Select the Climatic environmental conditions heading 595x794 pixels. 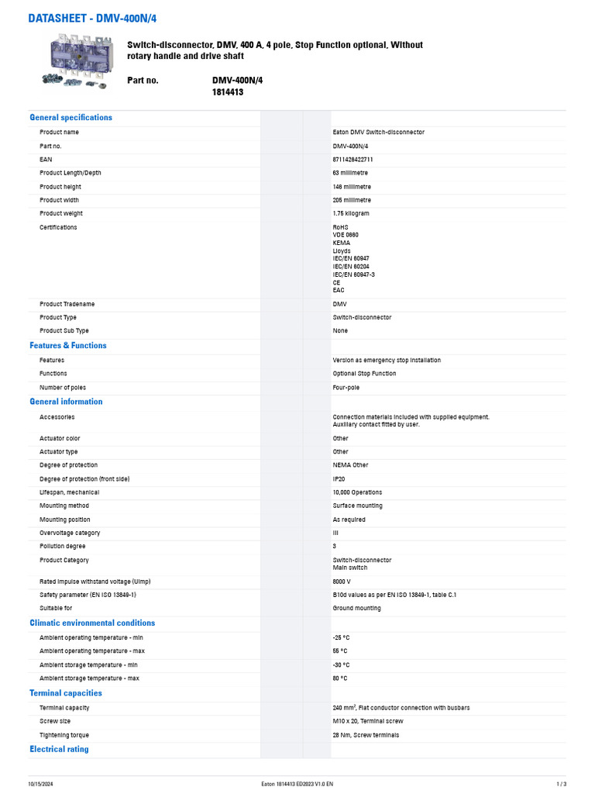(92, 623)
